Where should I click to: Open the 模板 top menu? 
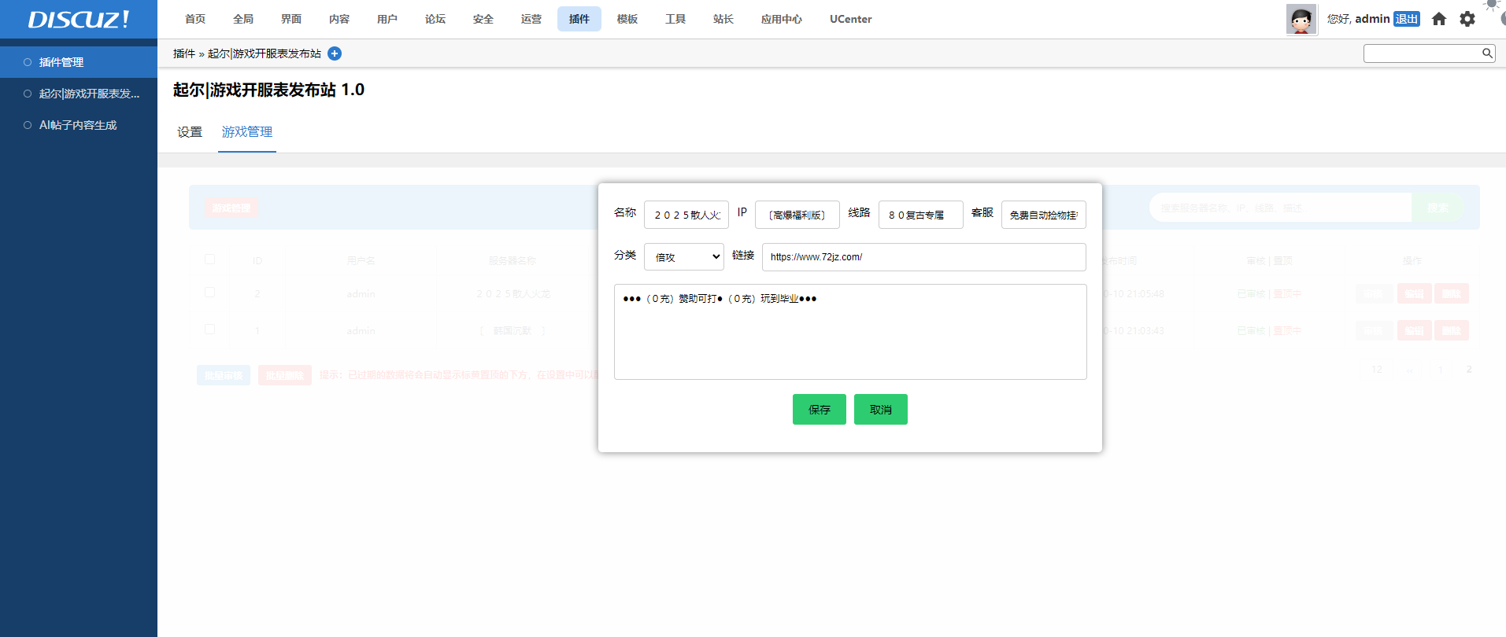(x=627, y=19)
